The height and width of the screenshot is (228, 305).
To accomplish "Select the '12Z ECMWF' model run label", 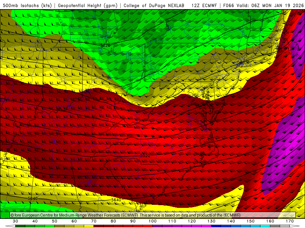I will [204, 5].
